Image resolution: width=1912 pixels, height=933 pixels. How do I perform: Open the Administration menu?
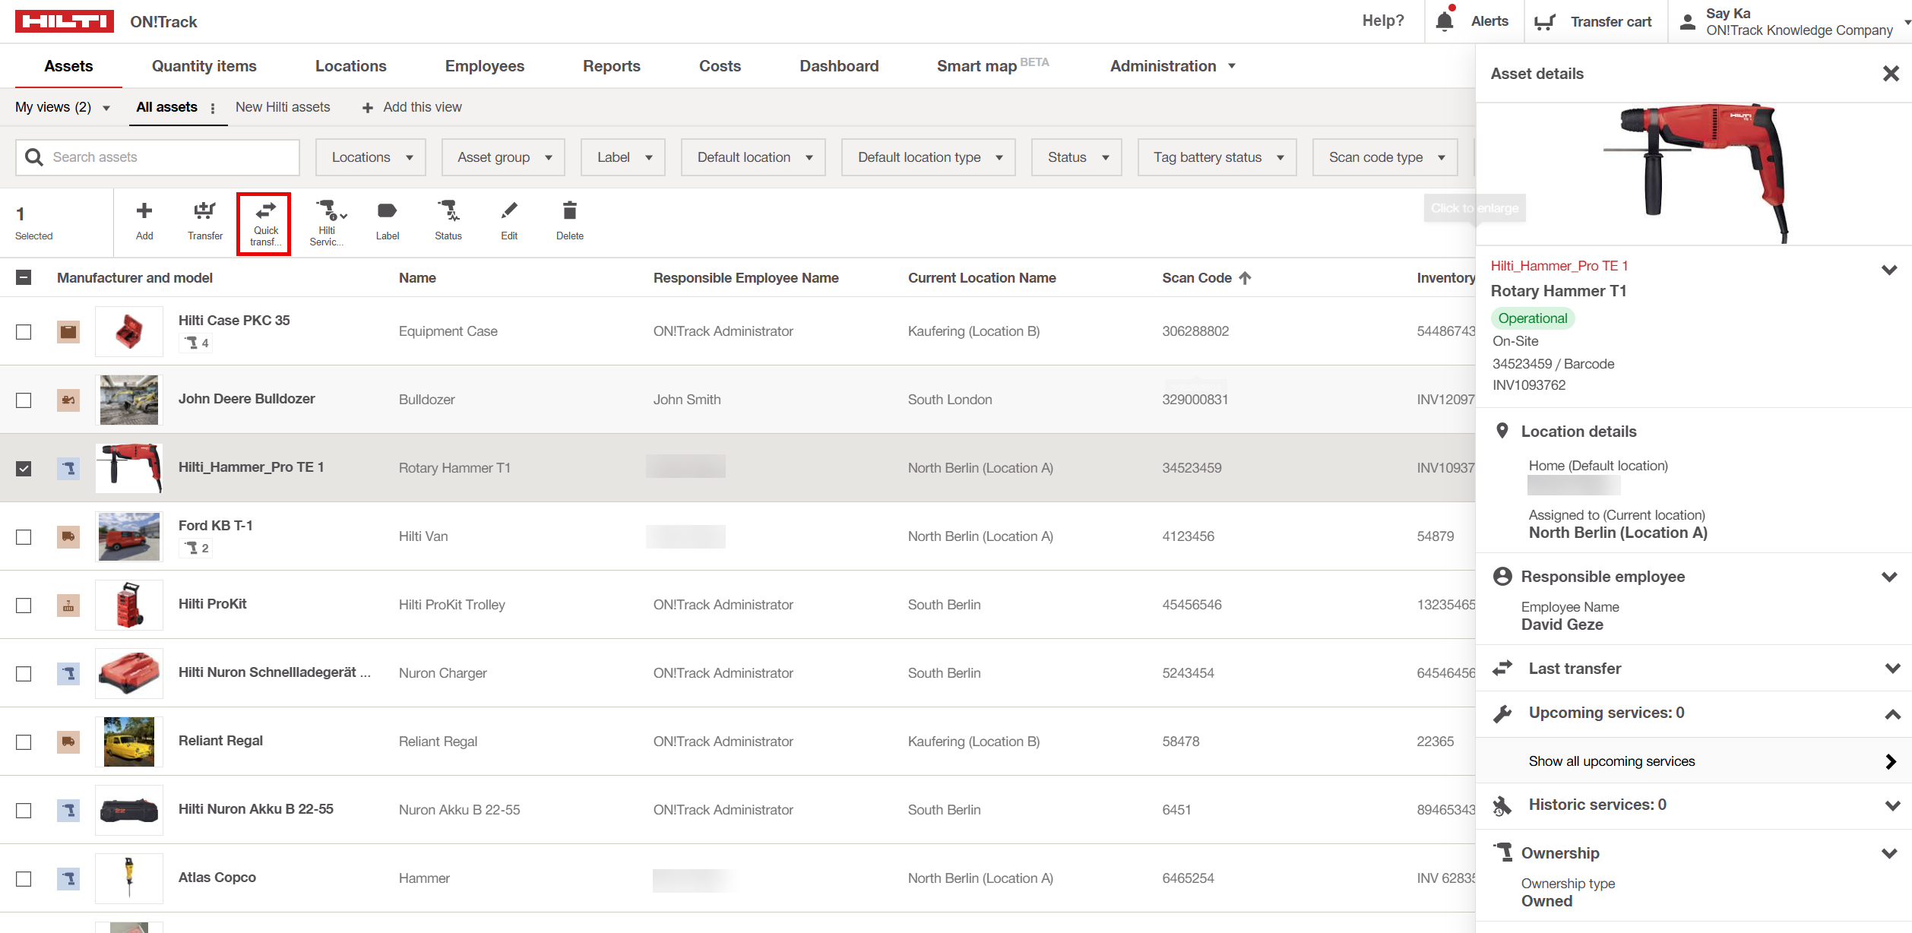[1173, 66]
